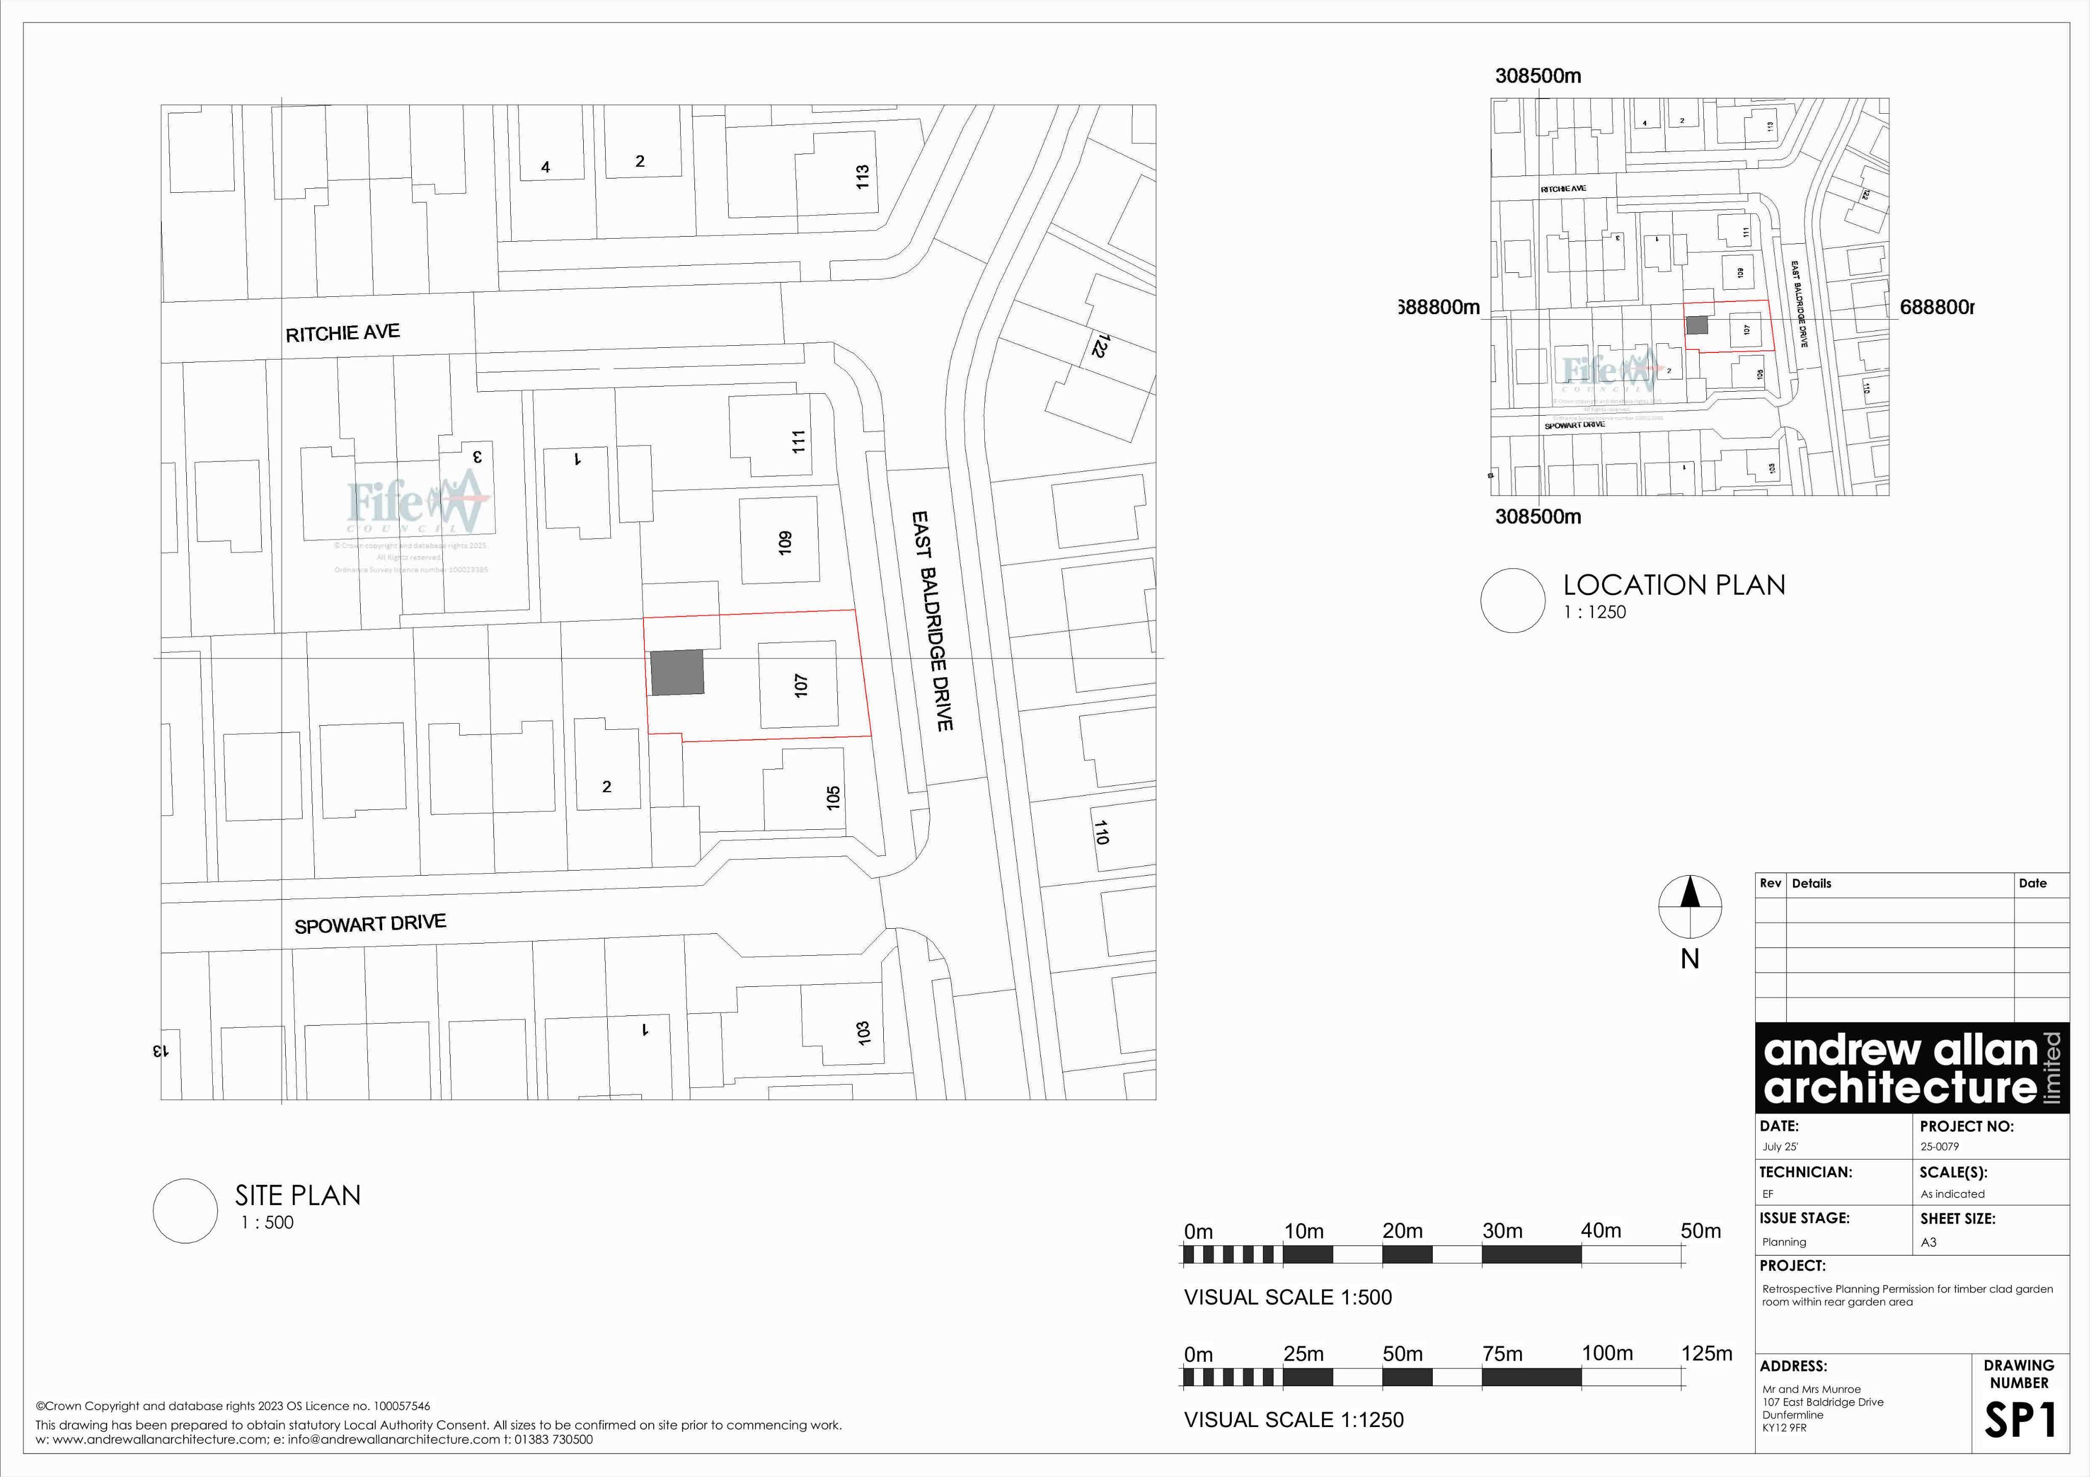Viewport: 2090px width, 1477px height.
Task: Click the north arrow compass symbol
Action: click(x=1689, y=906)
